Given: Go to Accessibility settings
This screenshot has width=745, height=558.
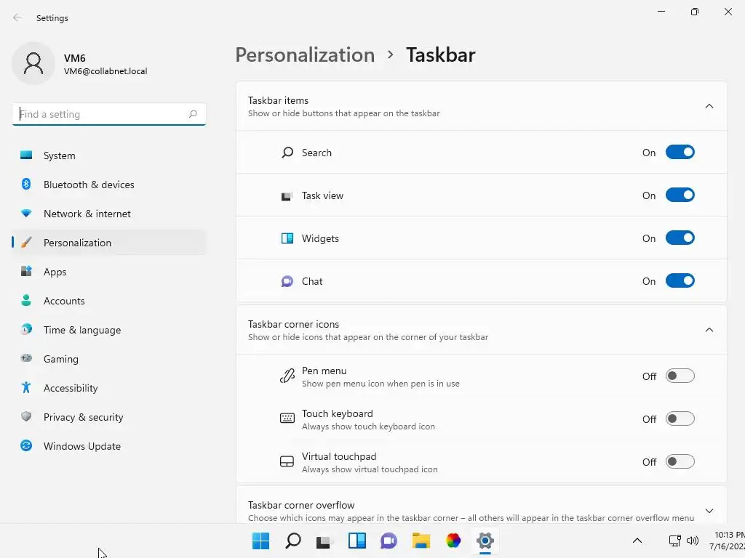Looking at the screenshot, I should click(x=109, y=388).
